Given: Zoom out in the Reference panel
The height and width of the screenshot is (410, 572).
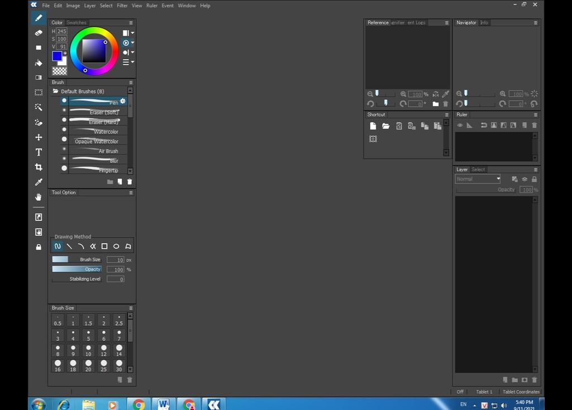Looking at the screenshot, I should (x=370, y=94).
